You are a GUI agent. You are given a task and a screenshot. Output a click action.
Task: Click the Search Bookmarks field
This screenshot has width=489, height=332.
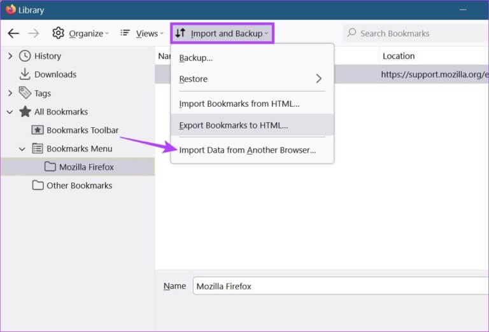tap(416, 33)
